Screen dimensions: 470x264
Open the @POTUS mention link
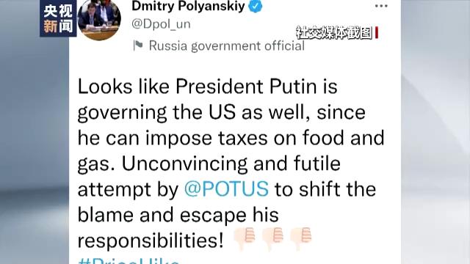226,189
